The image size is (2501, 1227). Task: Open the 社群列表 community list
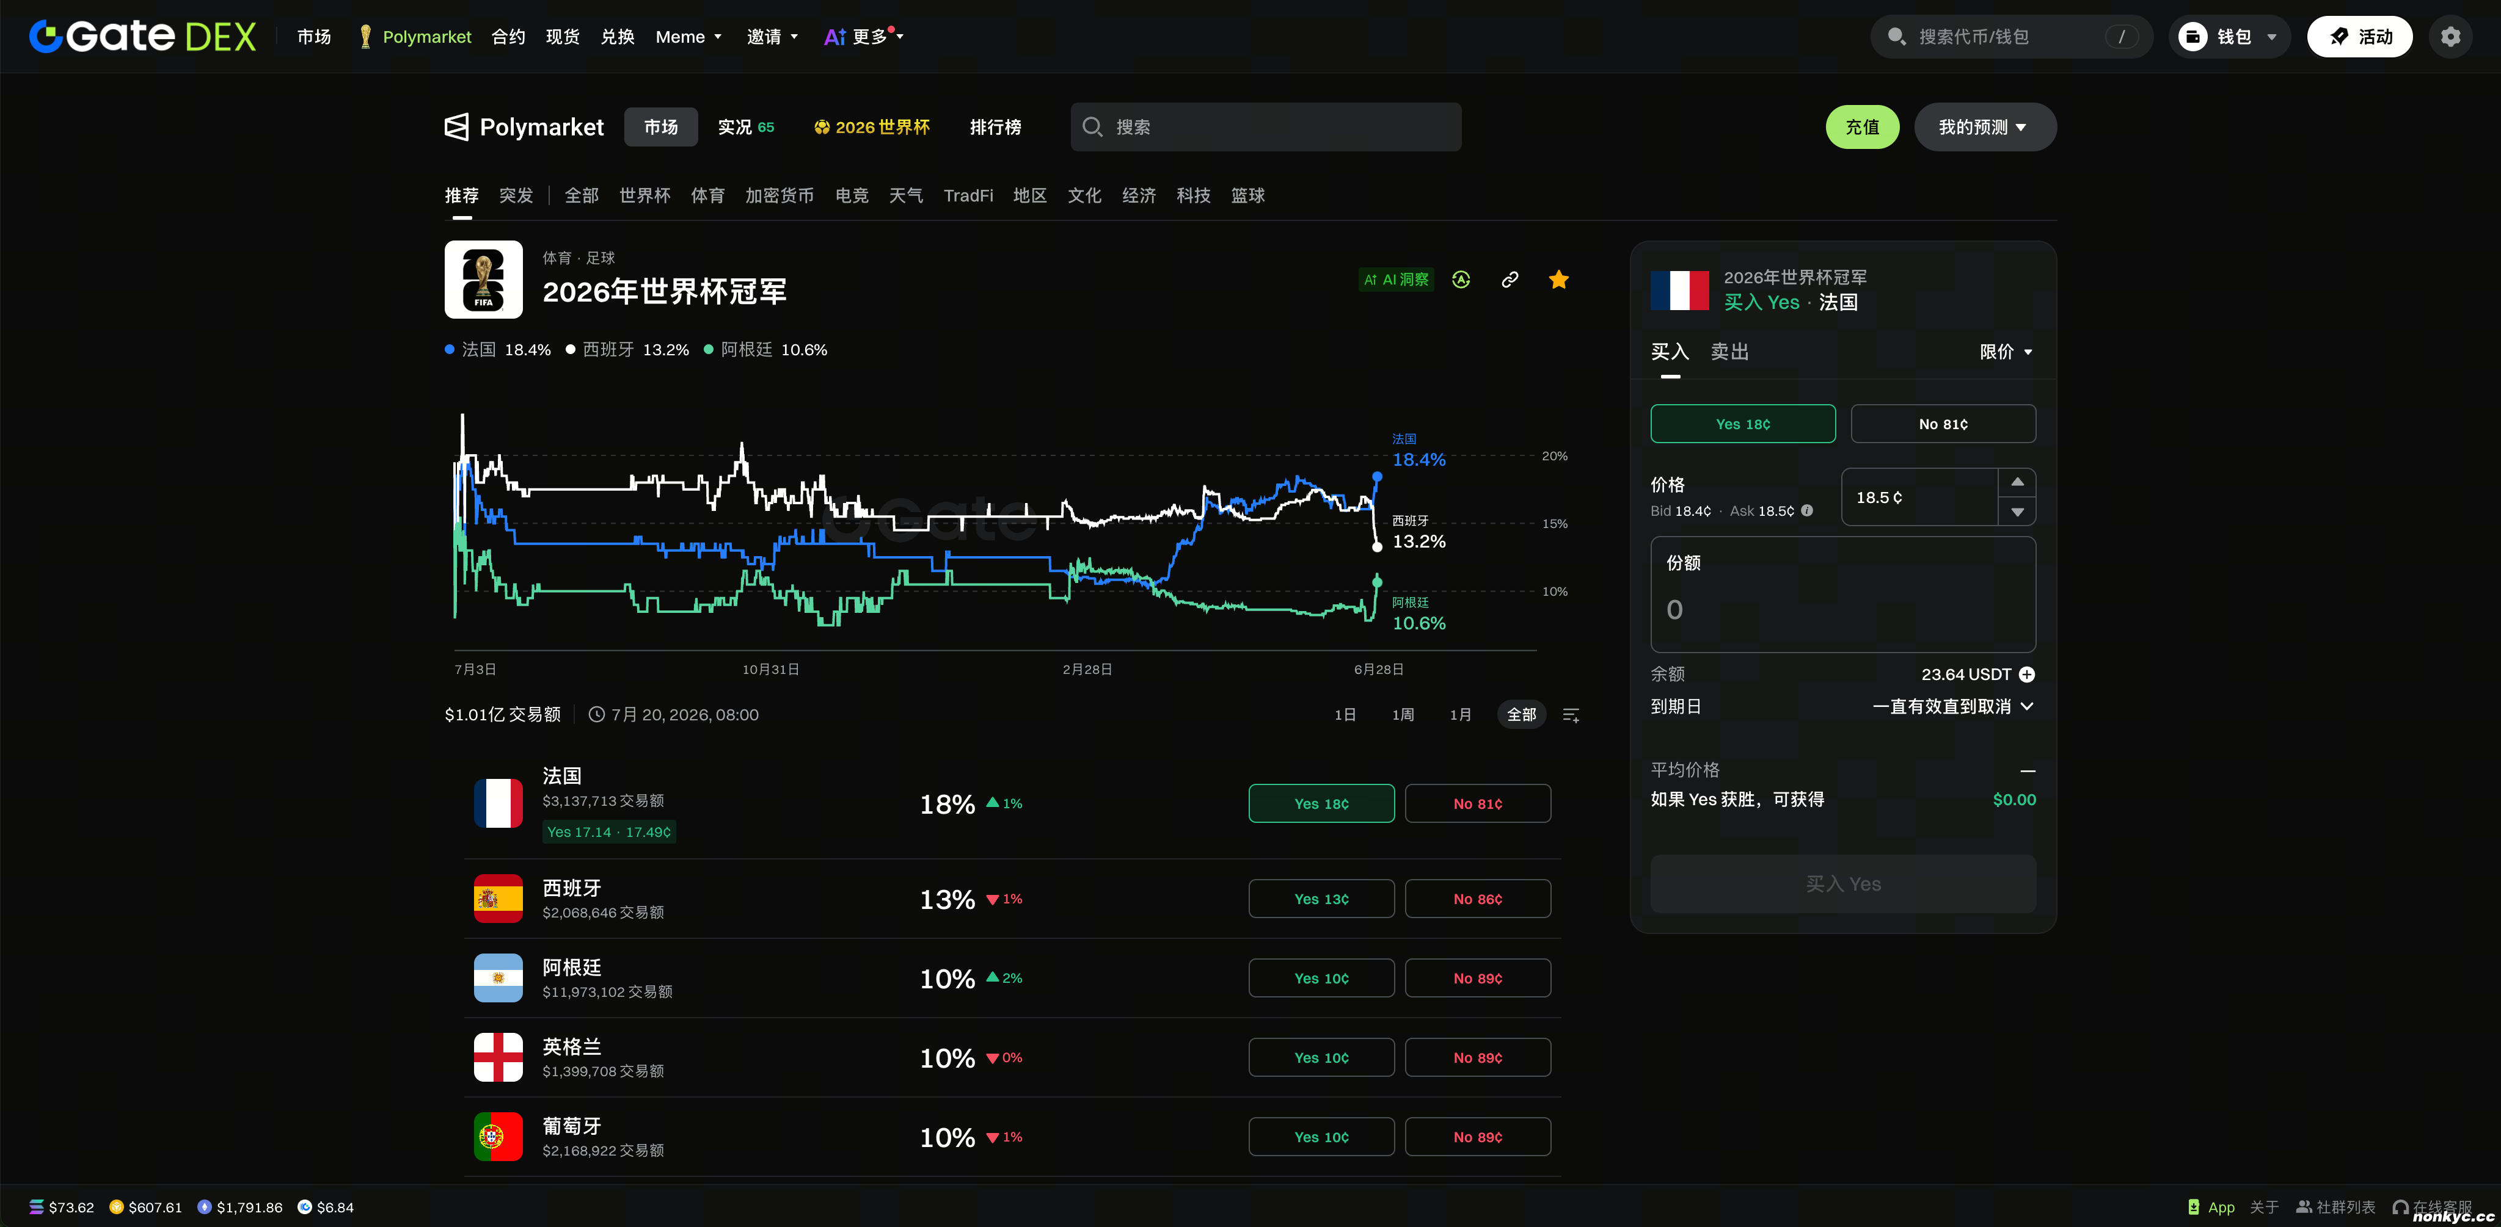[2335, 1207]
